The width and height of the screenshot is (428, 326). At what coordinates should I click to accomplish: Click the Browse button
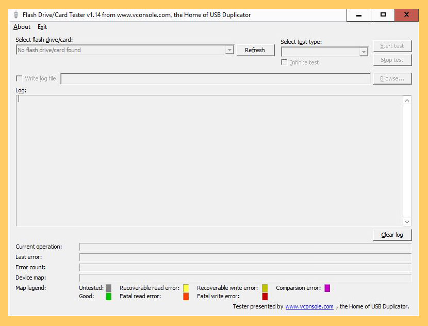click(x=392, y=78)
